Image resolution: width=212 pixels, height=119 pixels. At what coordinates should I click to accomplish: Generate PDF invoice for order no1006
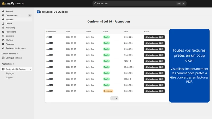(x=154, y=61)
